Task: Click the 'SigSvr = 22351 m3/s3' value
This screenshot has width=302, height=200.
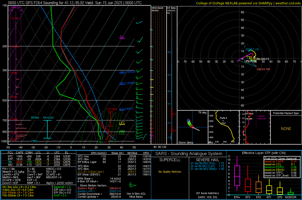Action: click(59, 183)
